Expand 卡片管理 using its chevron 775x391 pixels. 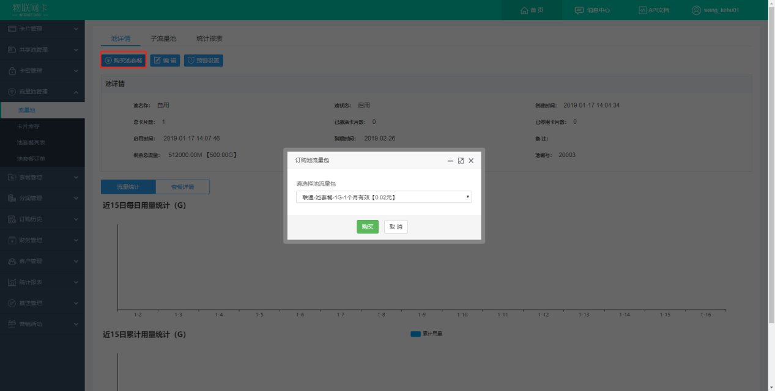(76, 29)
